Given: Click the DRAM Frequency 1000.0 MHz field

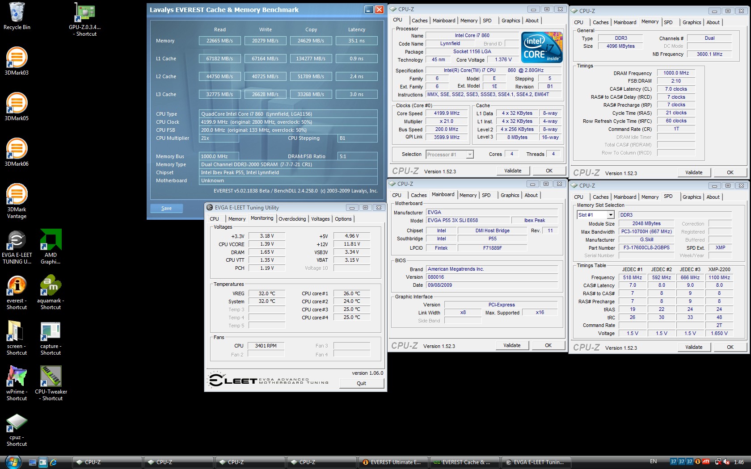Looking at the screenshot, I should click(676, 73).
